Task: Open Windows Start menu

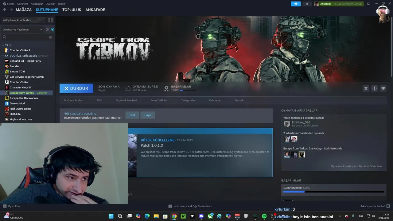Action: pos(111,216)
